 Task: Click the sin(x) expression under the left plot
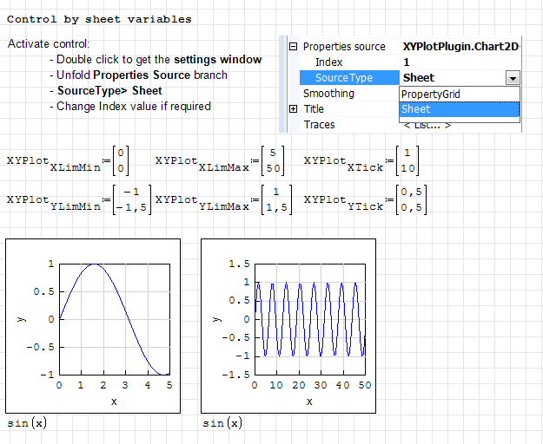(27, 423)
